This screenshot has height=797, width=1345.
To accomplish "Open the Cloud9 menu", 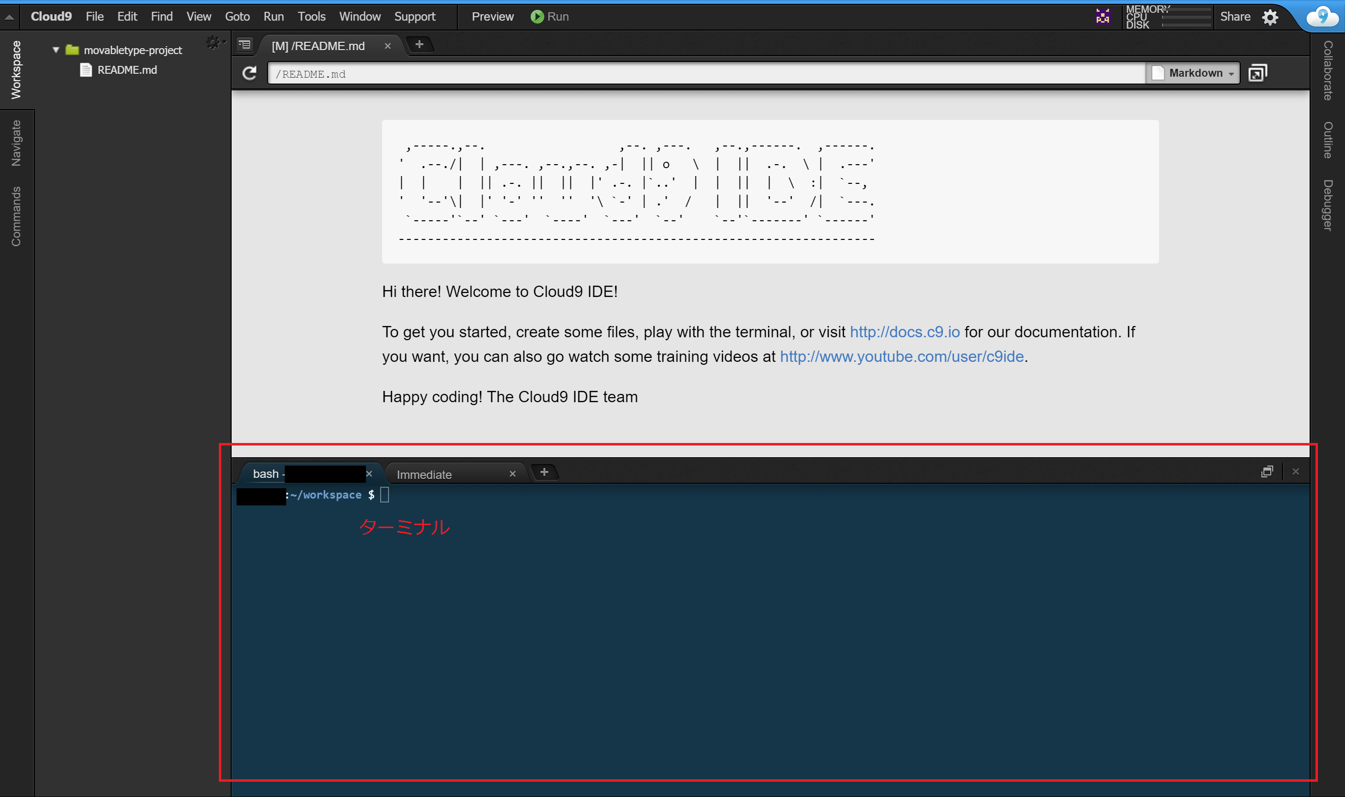I will [x=51, y=17].
